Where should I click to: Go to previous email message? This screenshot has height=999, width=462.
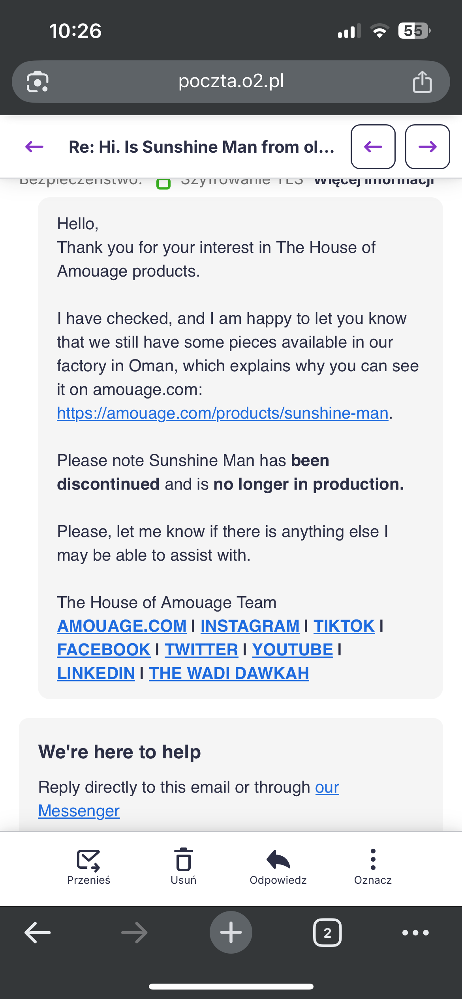(373, 147)
